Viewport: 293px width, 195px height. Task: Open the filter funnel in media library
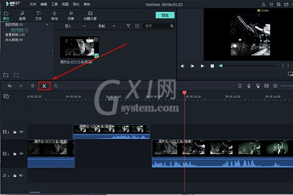[128, 26]
